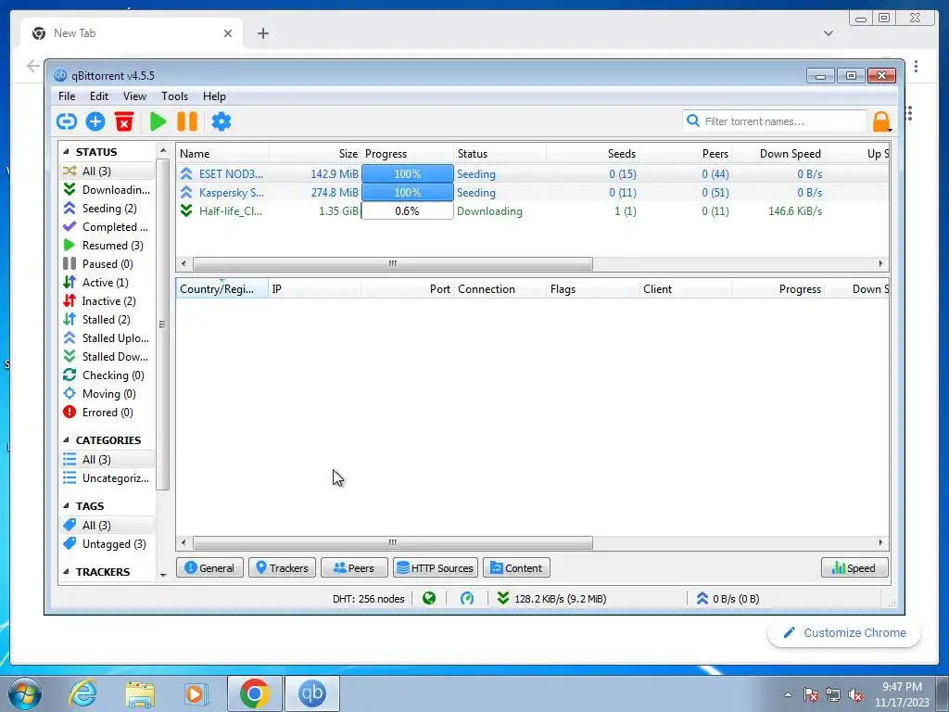Select the Checking (0) filter
The image size is (949, 712).
tap(108, 375)
